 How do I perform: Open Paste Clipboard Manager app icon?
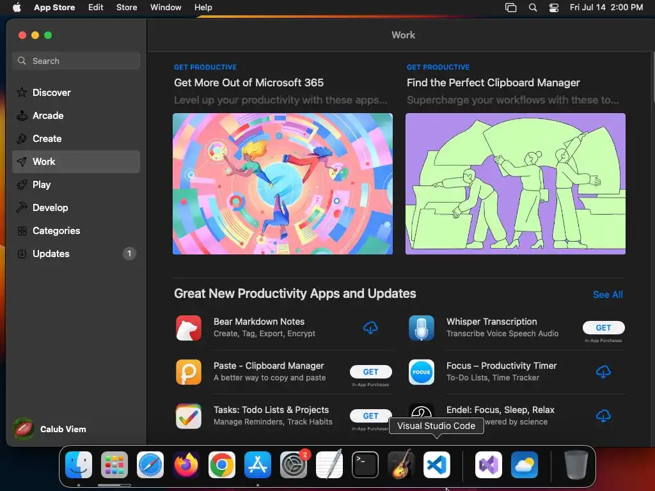pos(189,372)
